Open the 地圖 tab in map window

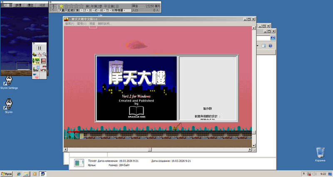6,5
